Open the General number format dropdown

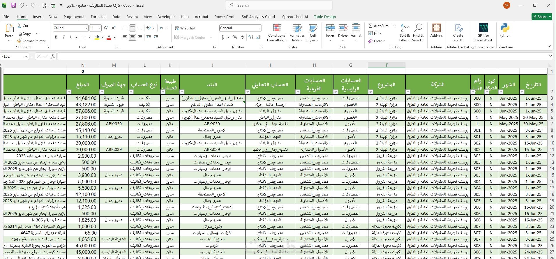260,28
